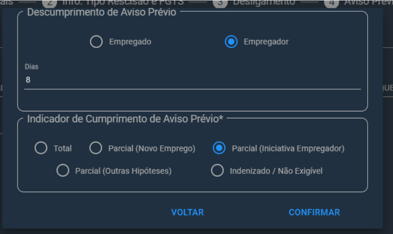Select Parcial (Novo Emprego) option

[96, 148]
